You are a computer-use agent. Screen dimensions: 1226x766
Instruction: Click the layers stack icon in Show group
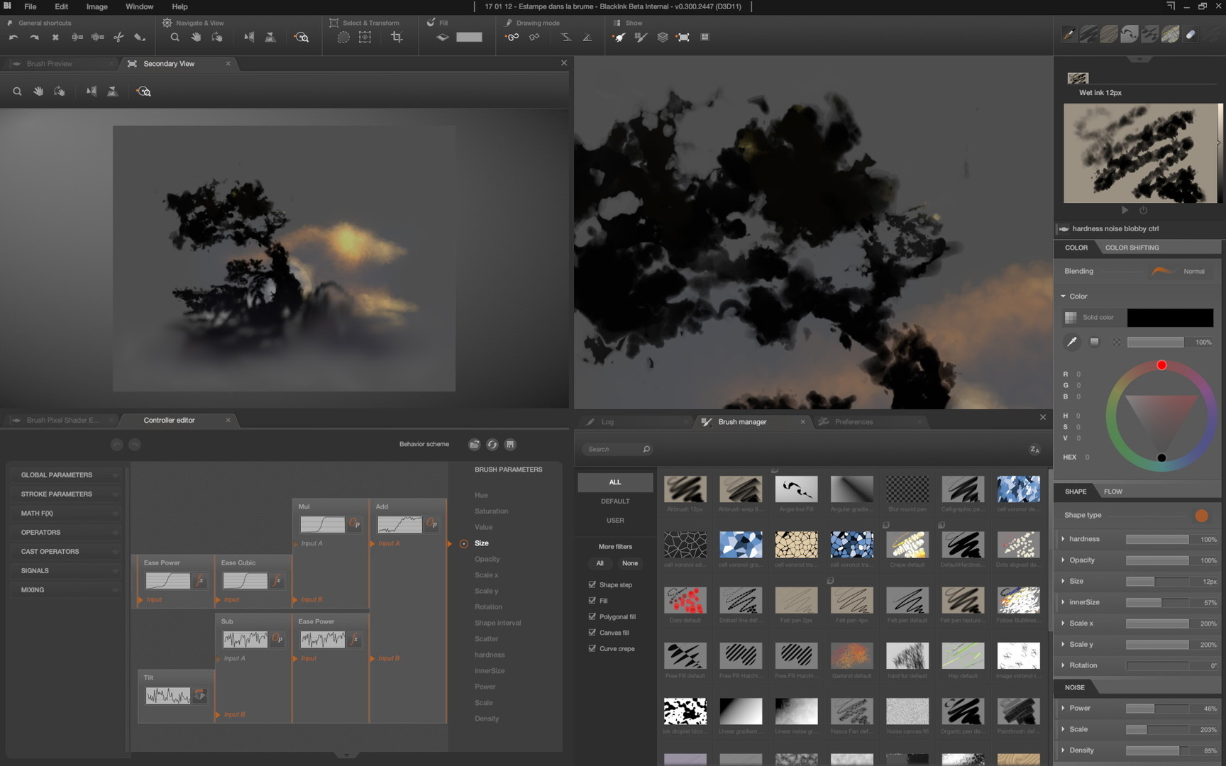click(662, 38)
